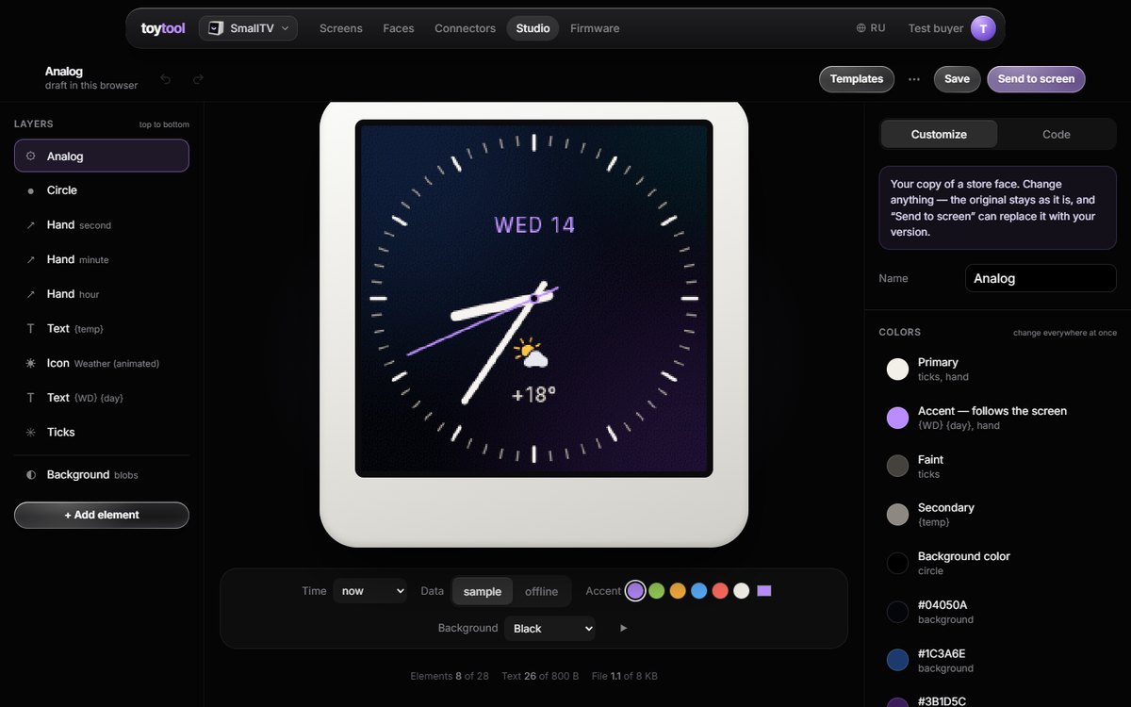Select sample data mode
Screen dimensions: 1131x707
(483, 591)
